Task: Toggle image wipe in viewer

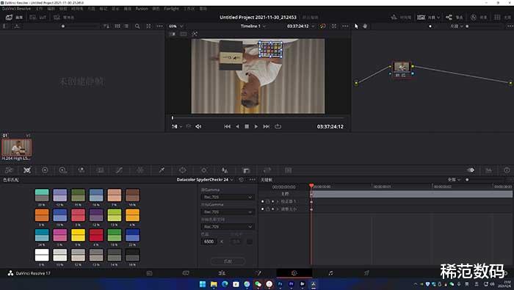Action: pyautogui.click(x=172, y=34)
